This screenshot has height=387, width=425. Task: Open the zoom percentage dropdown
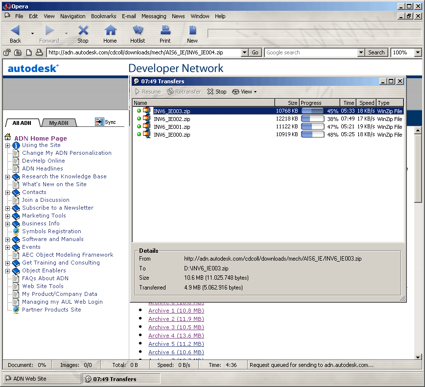[x=418, y=52]
